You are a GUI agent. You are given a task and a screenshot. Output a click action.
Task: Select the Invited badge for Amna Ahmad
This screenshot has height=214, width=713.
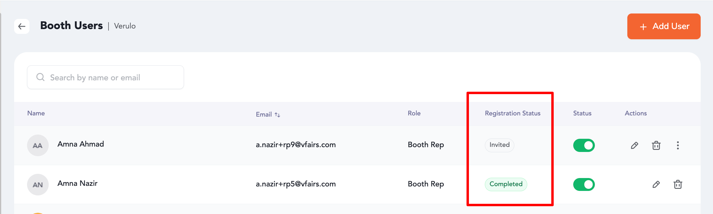499,145
